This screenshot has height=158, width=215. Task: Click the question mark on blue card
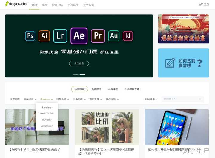pos(200,63)
